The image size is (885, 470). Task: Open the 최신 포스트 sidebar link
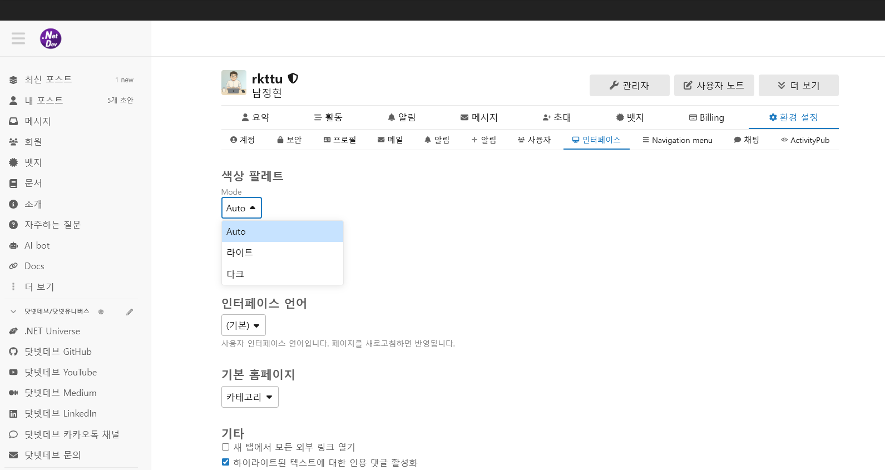pos(71,80)
